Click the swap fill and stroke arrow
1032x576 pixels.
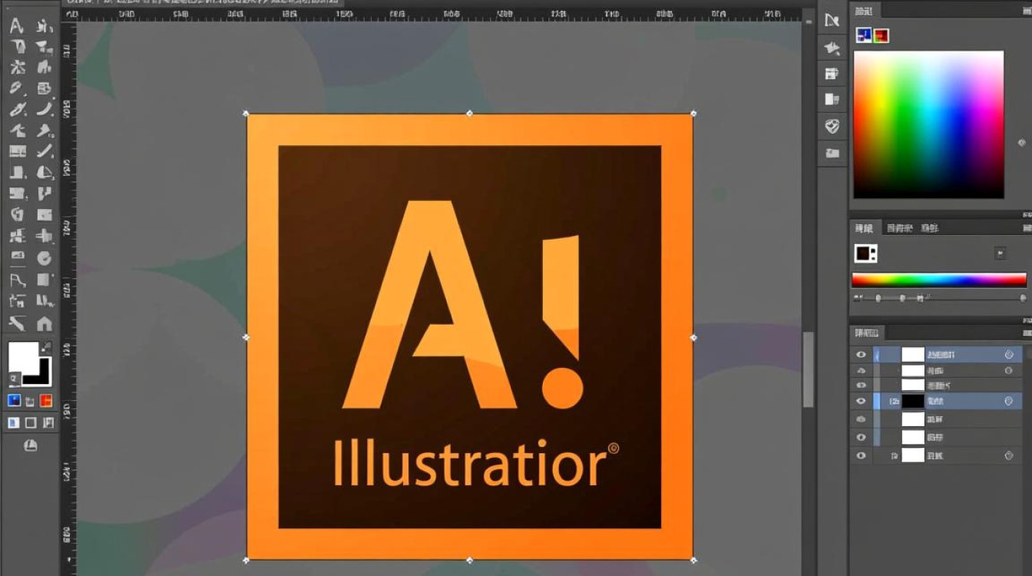point(47,347)
